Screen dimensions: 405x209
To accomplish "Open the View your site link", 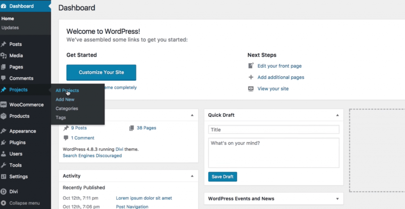I will coord(273,89).
